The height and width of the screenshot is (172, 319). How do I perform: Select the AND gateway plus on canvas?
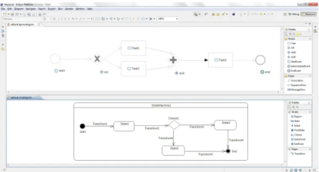pyautogui.click(x=173, y=60)
